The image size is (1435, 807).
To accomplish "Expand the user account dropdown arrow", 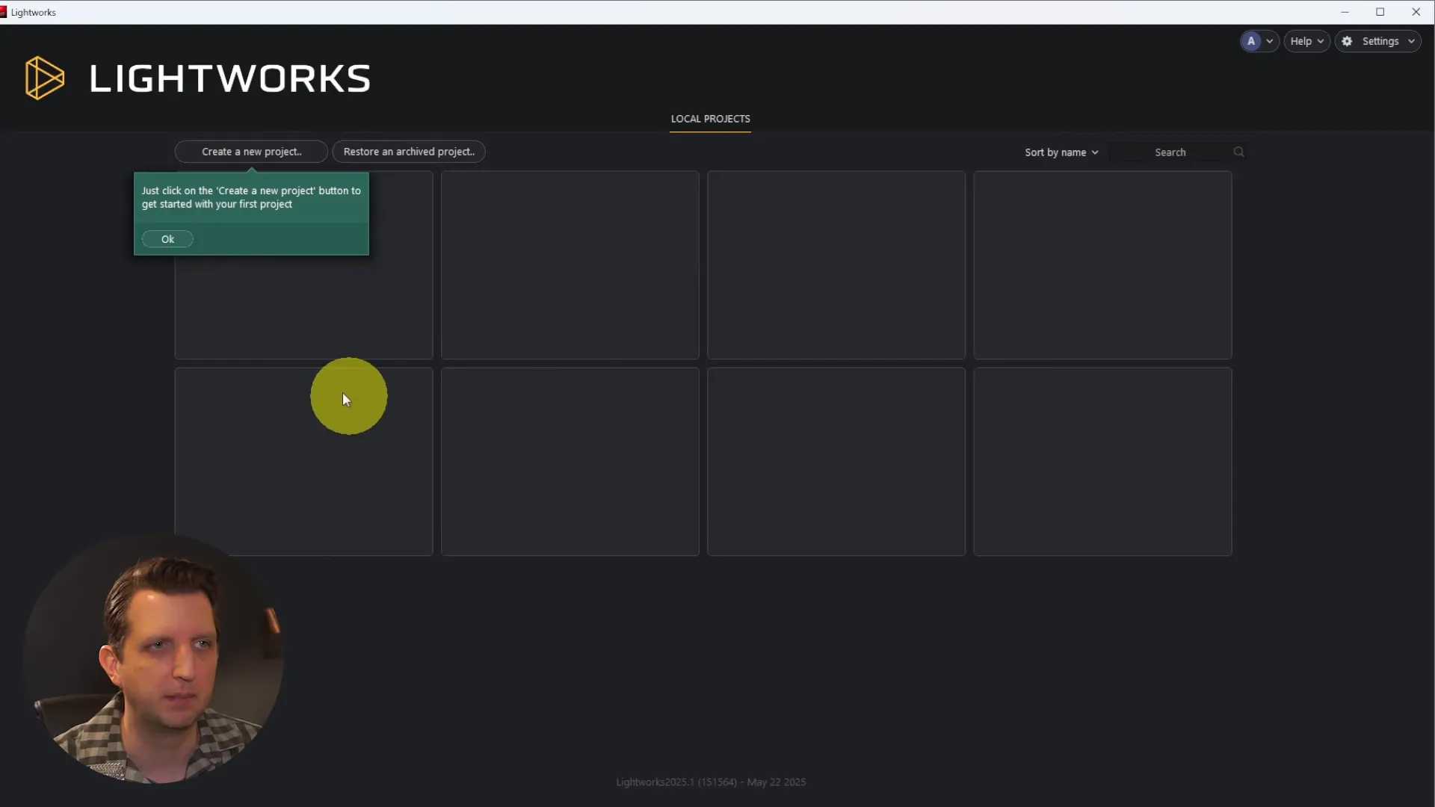I will [x=1269, y=41].
